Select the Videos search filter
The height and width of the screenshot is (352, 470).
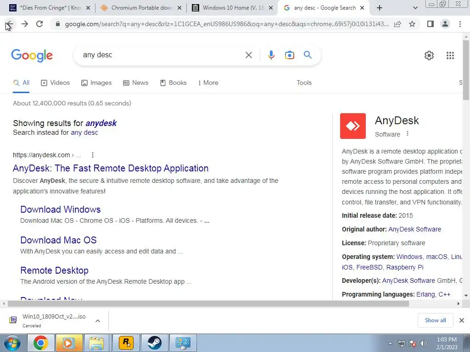coord(56,83)
